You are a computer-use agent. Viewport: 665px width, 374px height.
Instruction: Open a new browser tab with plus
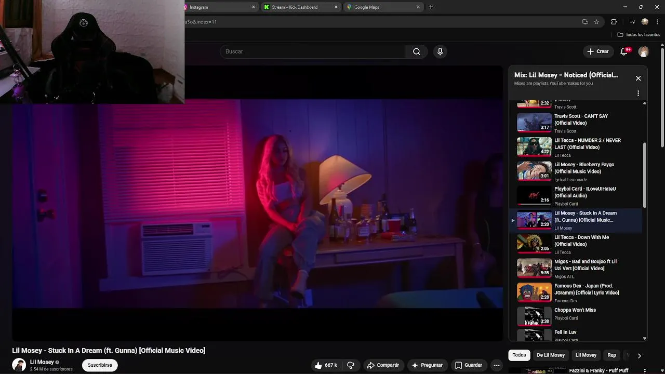pyautogui.click(x=431, y=7)
